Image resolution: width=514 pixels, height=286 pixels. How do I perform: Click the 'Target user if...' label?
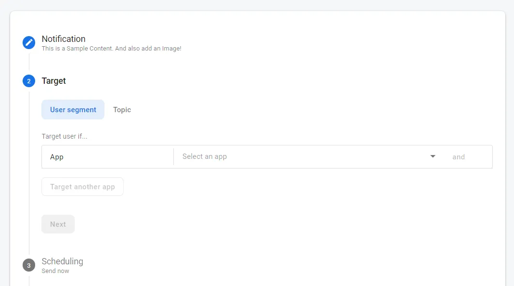[x=64, y=136]
